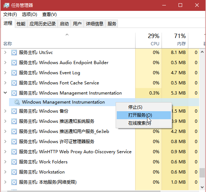
Task: Click gear icon of 本地服务(网络受限) row
Action: (x=14, y=182)
